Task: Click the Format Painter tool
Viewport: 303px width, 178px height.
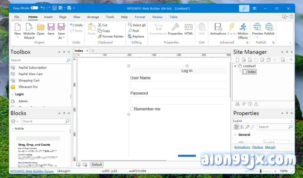Action: (x=110, y=37)
